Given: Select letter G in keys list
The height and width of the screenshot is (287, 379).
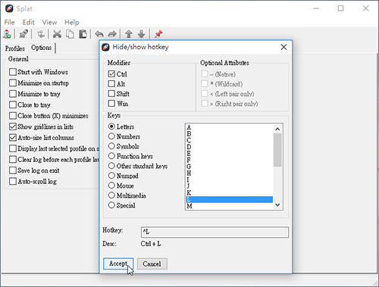Looking at the screenshot, I should point(230,167).
